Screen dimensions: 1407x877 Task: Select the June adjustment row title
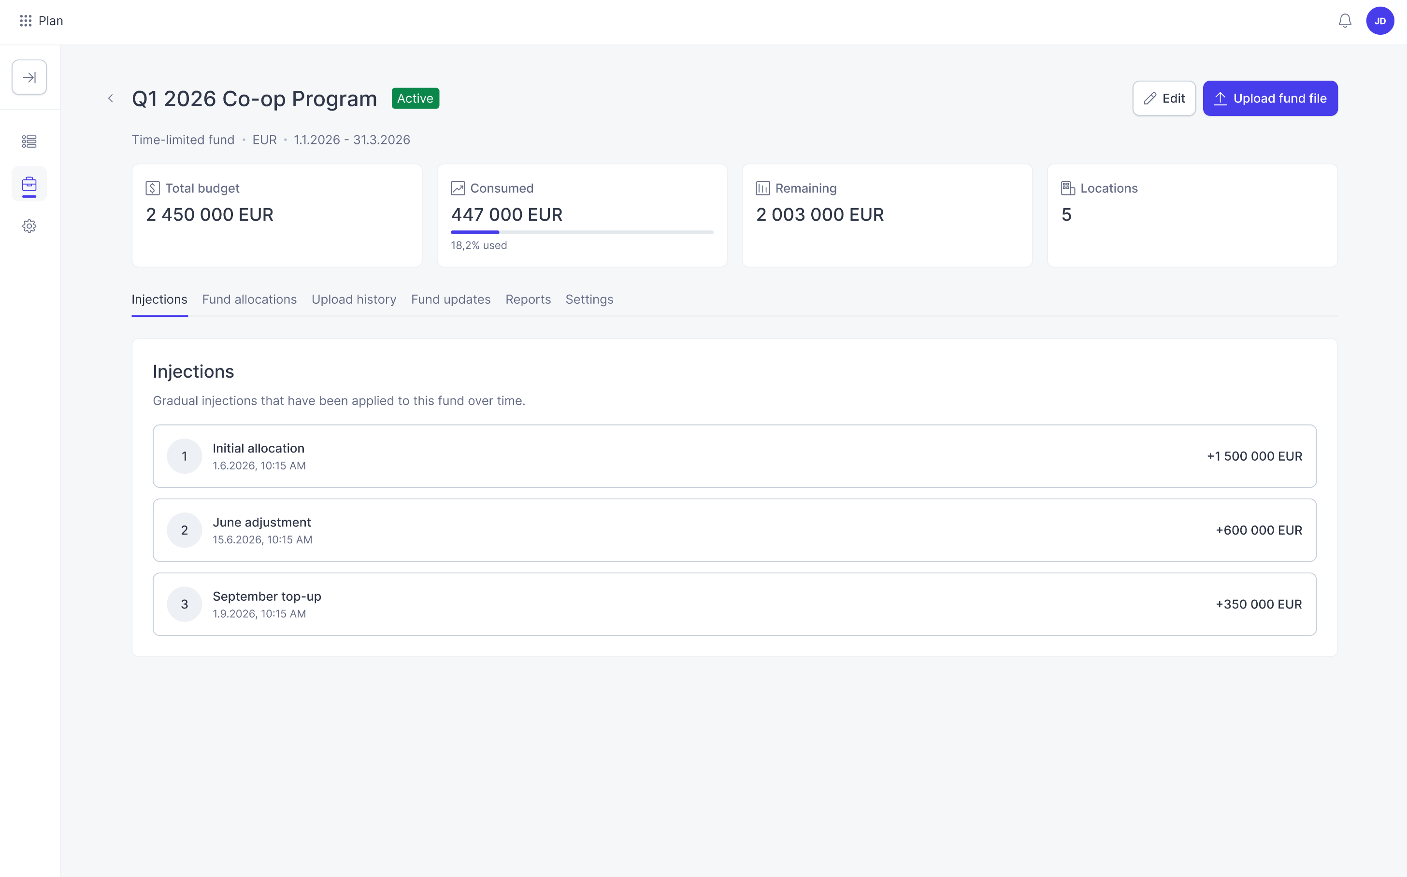262,523
